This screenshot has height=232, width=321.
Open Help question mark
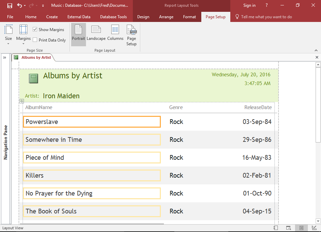[x=266, y=5]
